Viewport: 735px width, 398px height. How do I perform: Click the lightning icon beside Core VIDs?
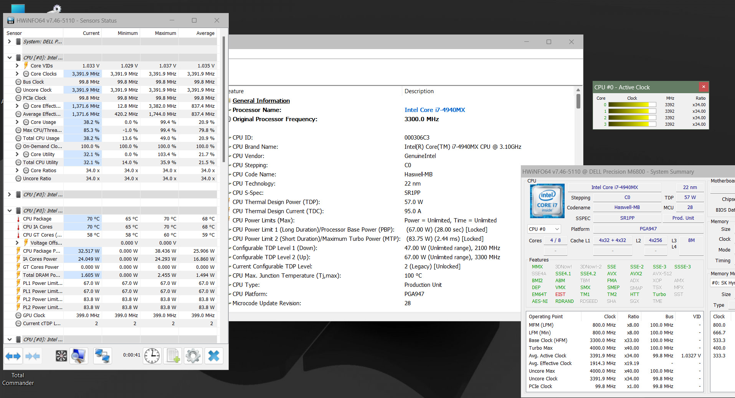[x=26, y=66]
